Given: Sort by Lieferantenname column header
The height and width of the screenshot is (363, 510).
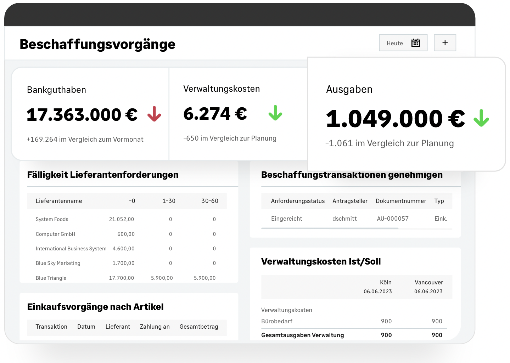Looking at the screenshot, I should [59, 201].
